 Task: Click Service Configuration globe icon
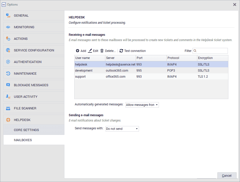click(8, 50)
